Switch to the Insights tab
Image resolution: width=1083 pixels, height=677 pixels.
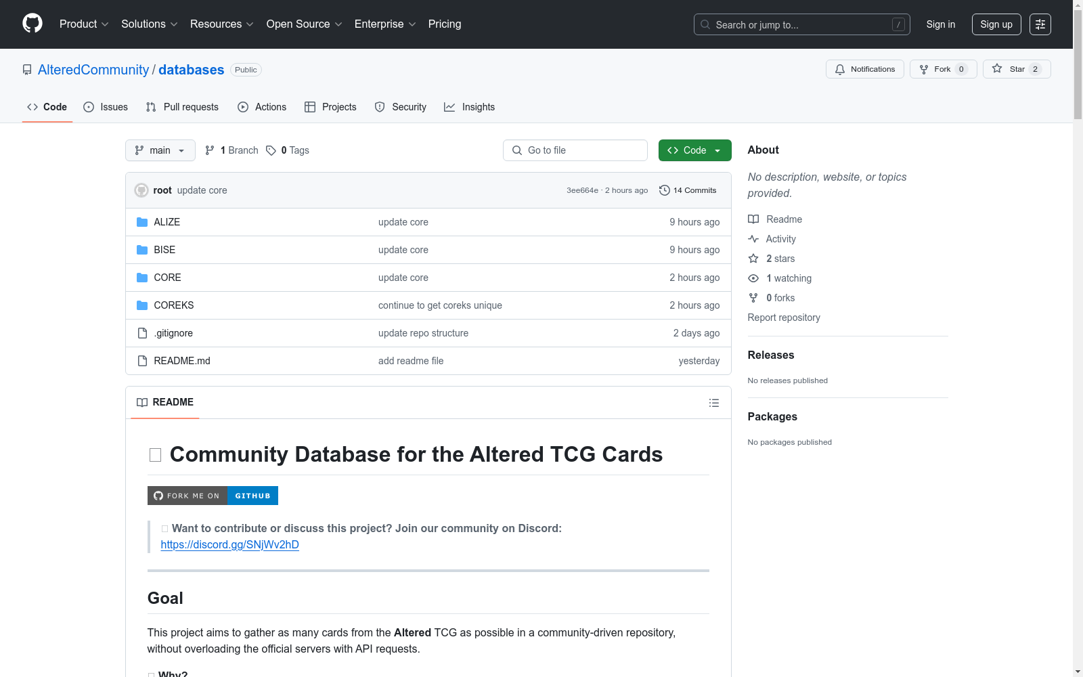click(x=470, y=107)
